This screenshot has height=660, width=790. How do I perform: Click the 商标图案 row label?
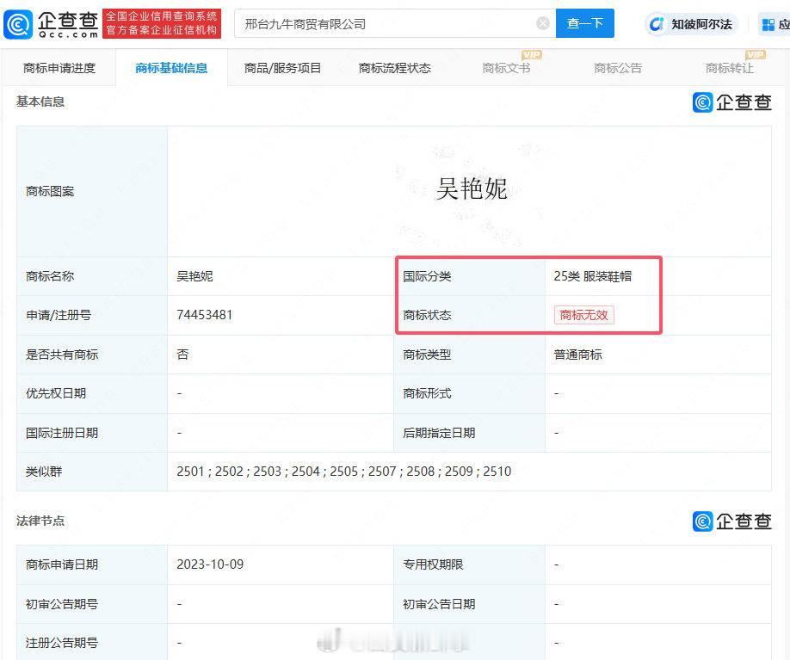[50, 191]
